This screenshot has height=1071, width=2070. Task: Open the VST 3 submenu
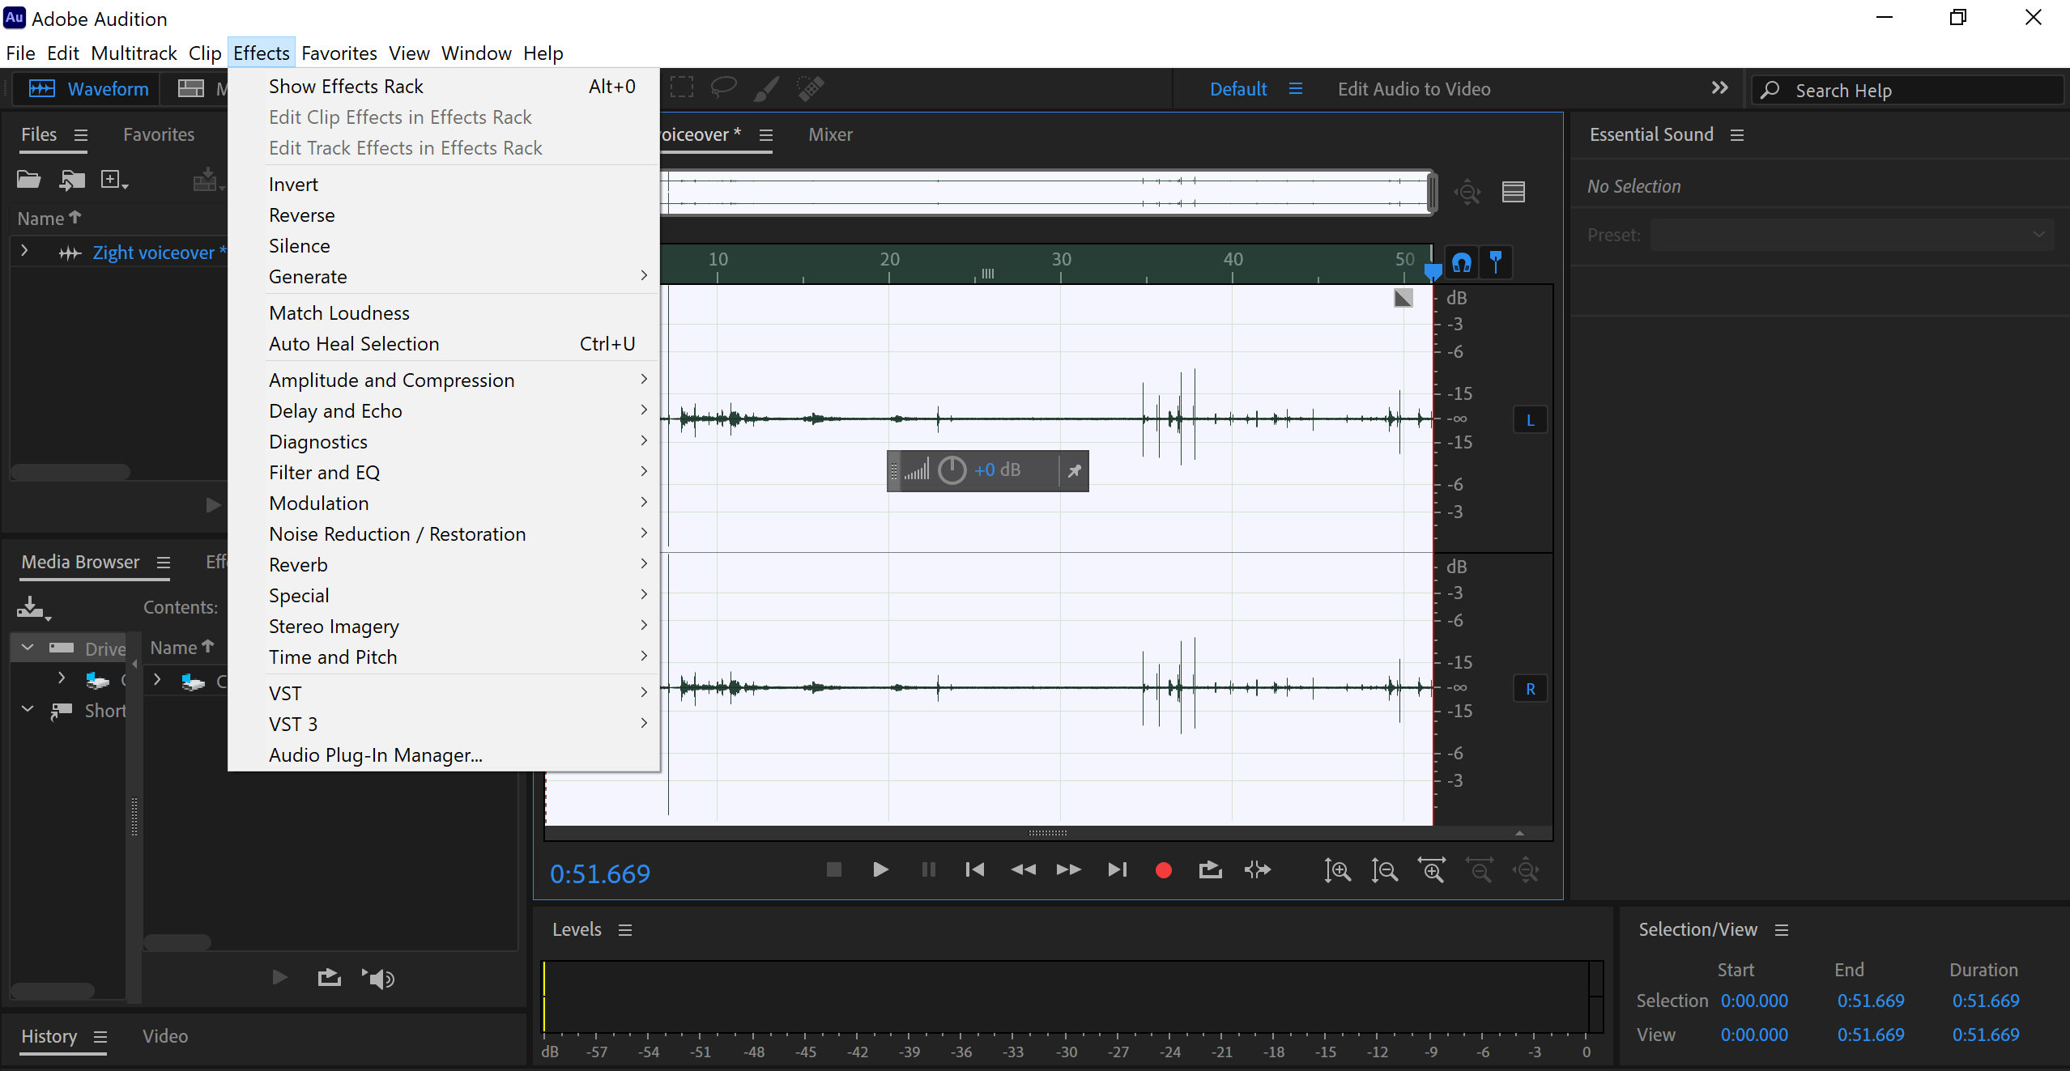point(444,725)
